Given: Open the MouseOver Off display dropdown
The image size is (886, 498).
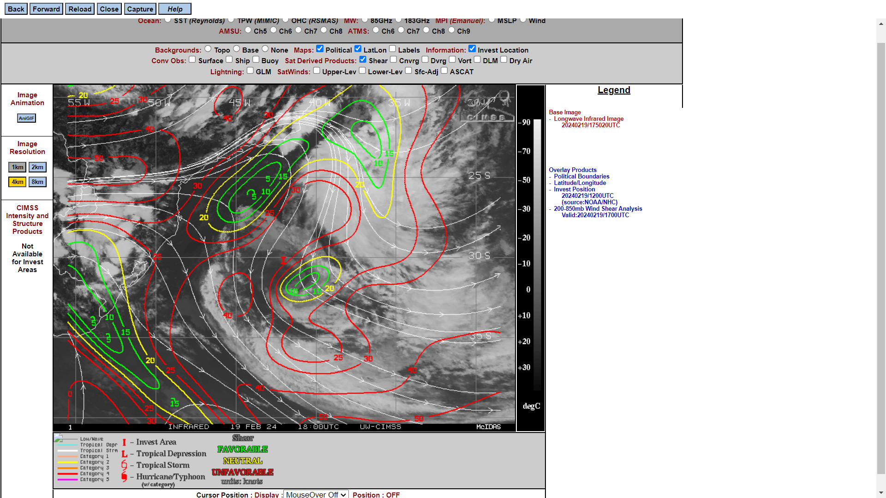Looking at the screenshot, I should click(316, 494).
